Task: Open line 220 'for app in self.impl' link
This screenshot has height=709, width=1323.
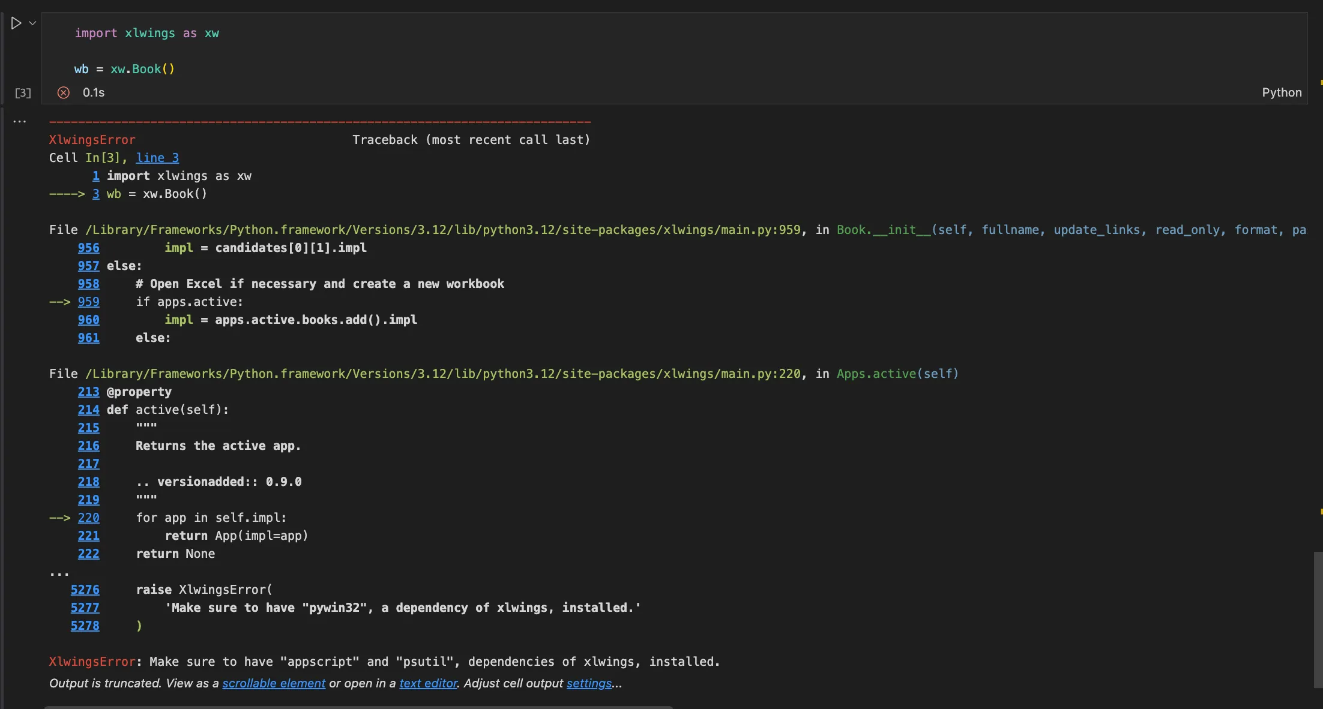Action: pyautogui.click(x=89, y=518)
